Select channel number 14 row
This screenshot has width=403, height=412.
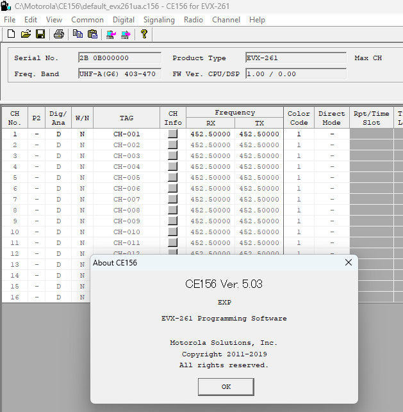click(15, 275)
